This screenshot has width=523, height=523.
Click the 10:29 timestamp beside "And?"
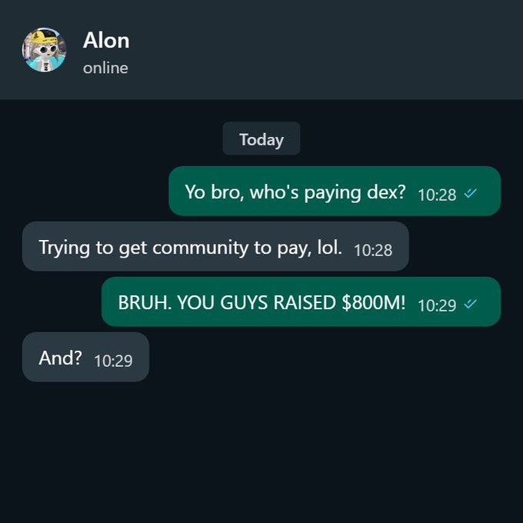click(x=113, y=361)
